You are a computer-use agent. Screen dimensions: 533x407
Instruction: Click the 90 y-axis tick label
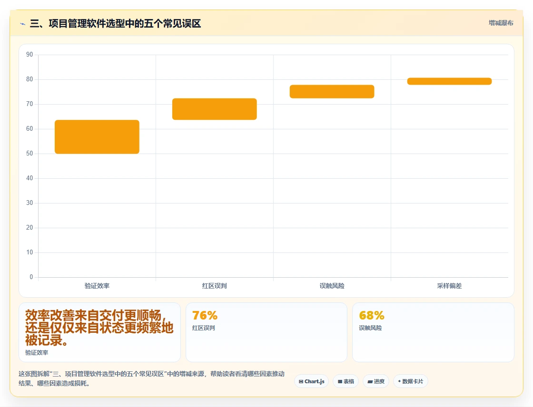[x=30, y=54]
